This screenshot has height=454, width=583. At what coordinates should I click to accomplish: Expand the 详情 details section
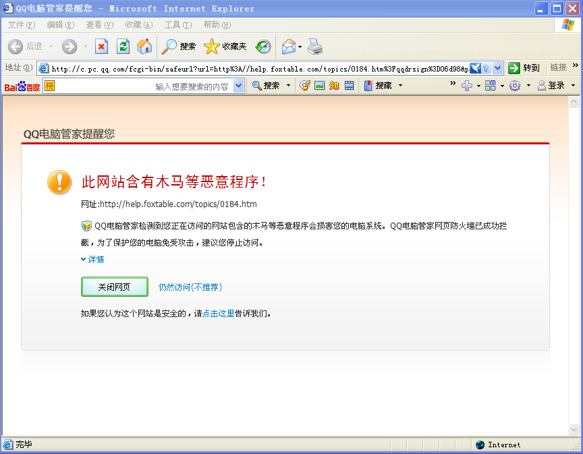92,259
